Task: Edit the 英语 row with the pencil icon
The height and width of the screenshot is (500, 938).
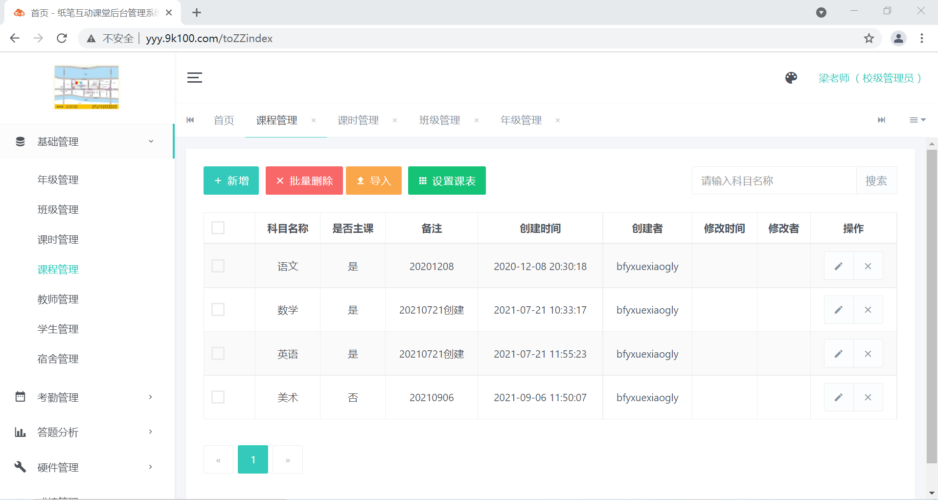Action: (839, 354)
